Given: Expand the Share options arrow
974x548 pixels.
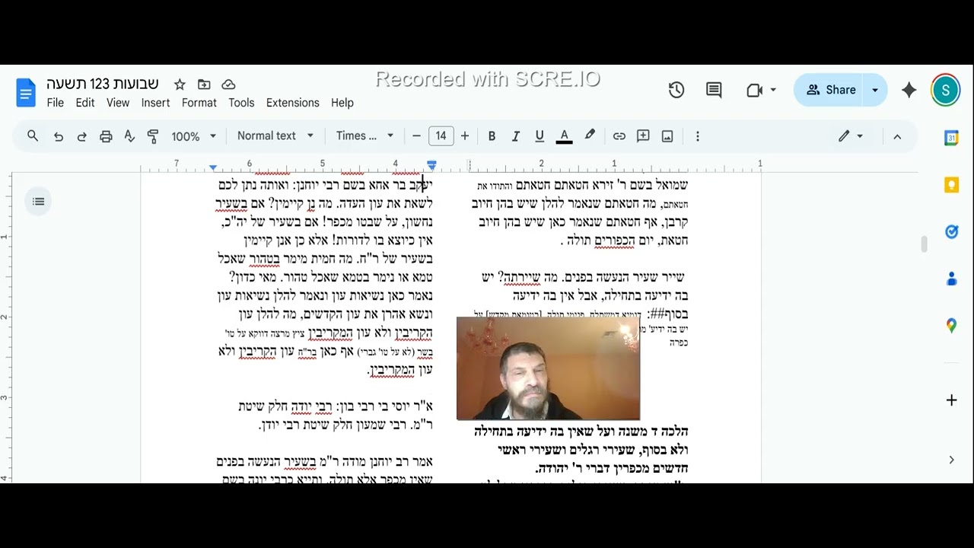Looking at the screenshot, I should 875,90.
